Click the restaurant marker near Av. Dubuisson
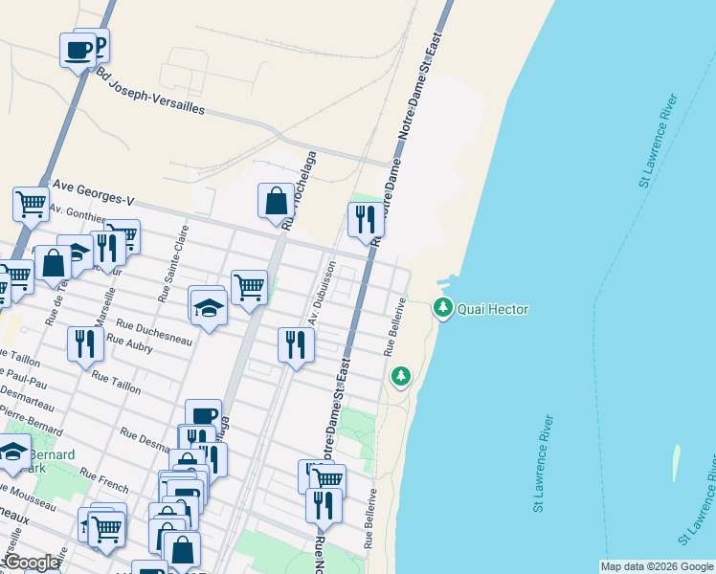 296,348
